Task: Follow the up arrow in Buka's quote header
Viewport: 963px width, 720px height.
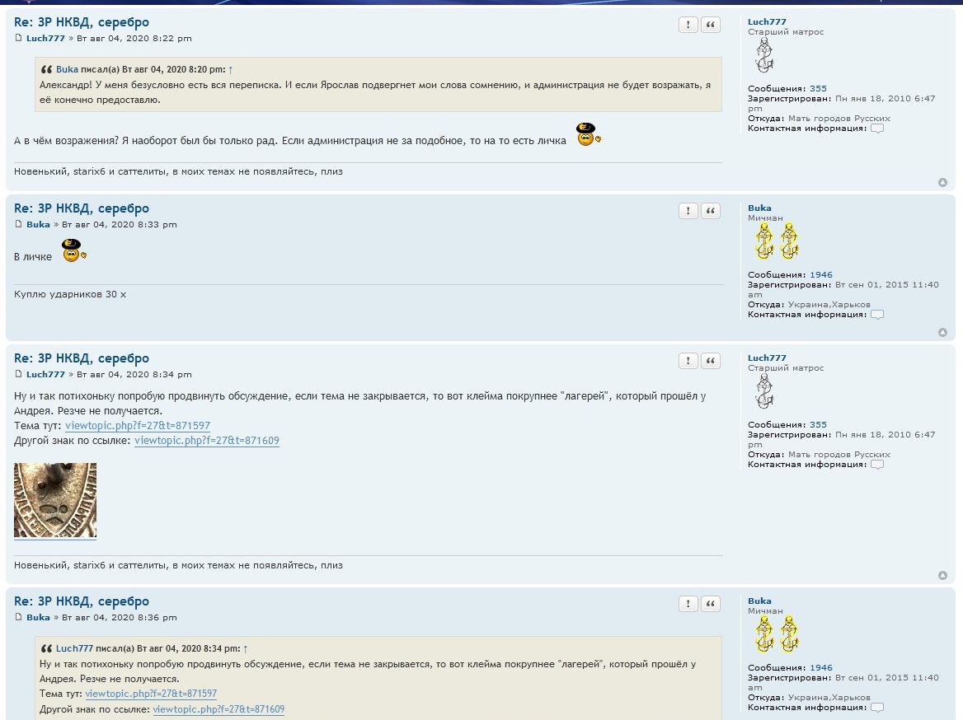Action: pyautogui.click(x=231, y=70)
